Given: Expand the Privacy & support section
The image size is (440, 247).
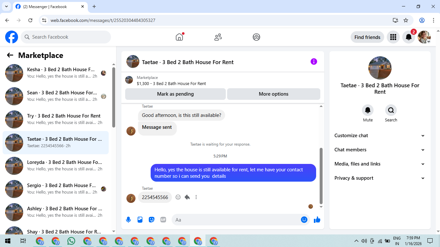Looking at the screenshot, I should point(380,178).
